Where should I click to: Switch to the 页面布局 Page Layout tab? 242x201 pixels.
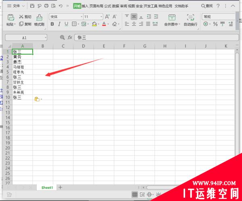96,6
